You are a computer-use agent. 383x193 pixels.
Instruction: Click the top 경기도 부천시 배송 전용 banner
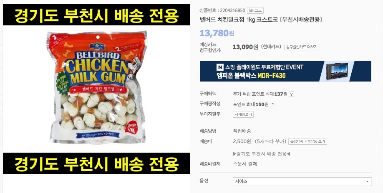[96, 15]
